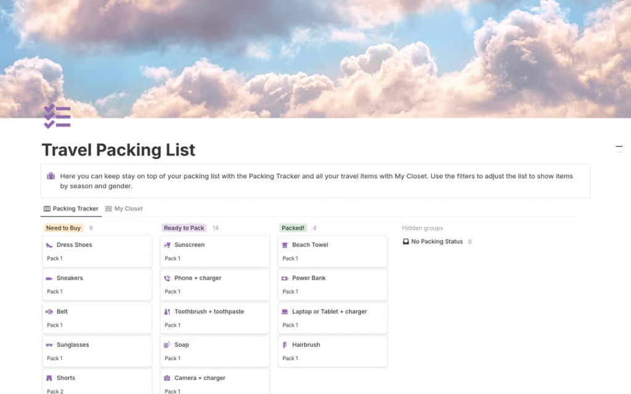Click the Packed! count 4

tap(315, 228)
